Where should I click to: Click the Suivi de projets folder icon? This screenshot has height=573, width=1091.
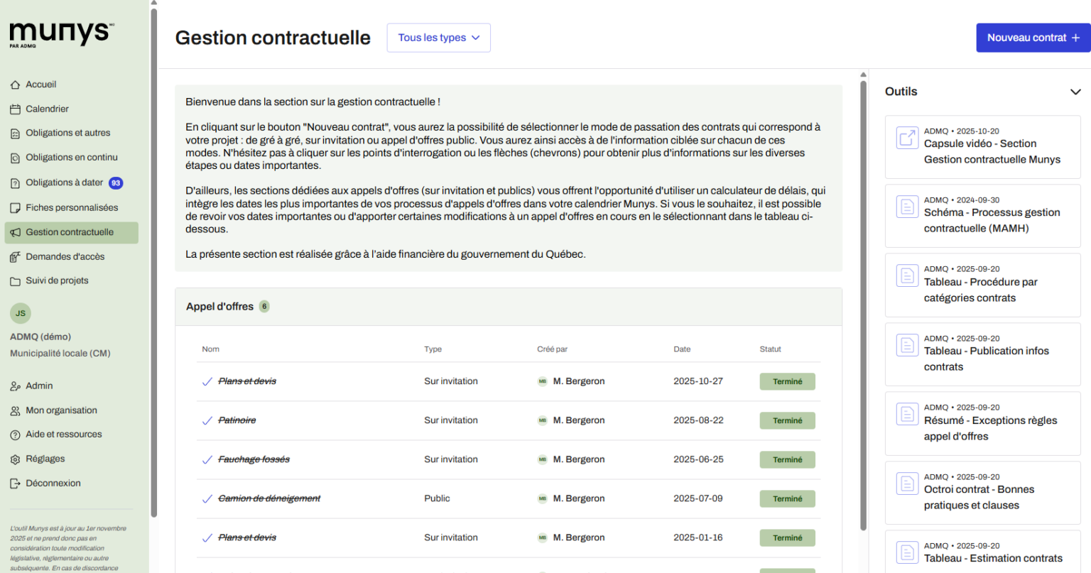(15, 281)
